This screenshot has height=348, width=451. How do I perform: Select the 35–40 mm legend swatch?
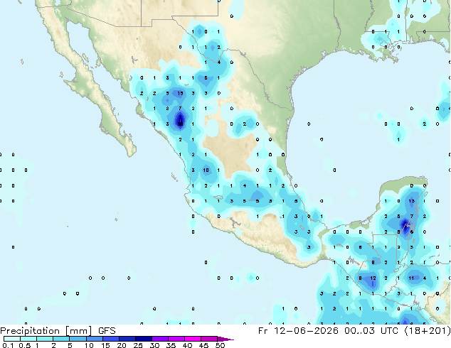(176, 339)
